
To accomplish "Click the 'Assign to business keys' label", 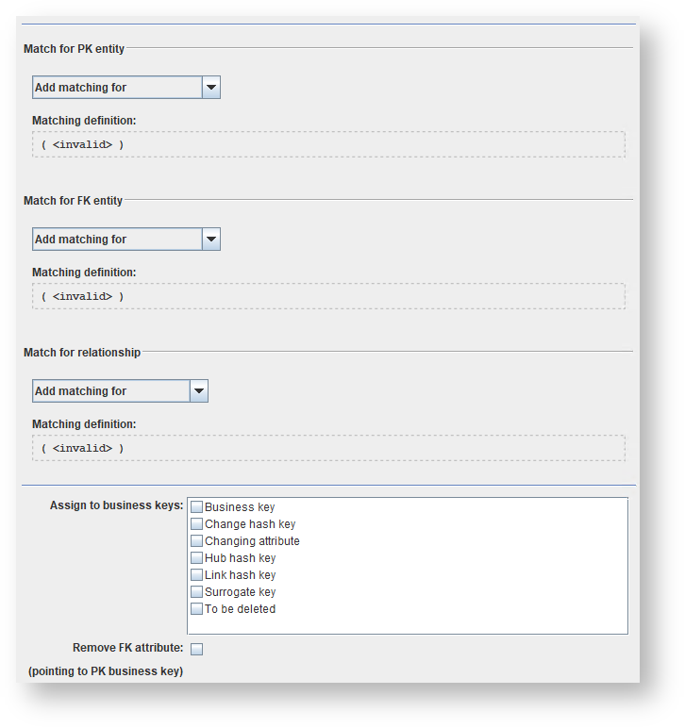I will (x=116, y=505).
